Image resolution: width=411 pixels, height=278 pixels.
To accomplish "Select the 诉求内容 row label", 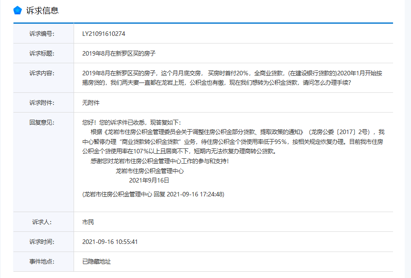I will (42, 73).
